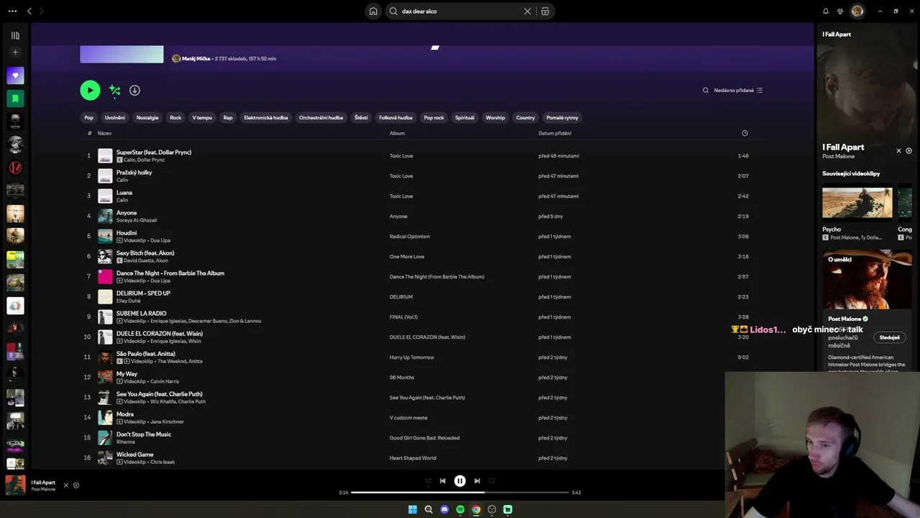This screenshot has height=518, width=920.
Task: Skip to the next track
Action: click(x=477, y=481)
